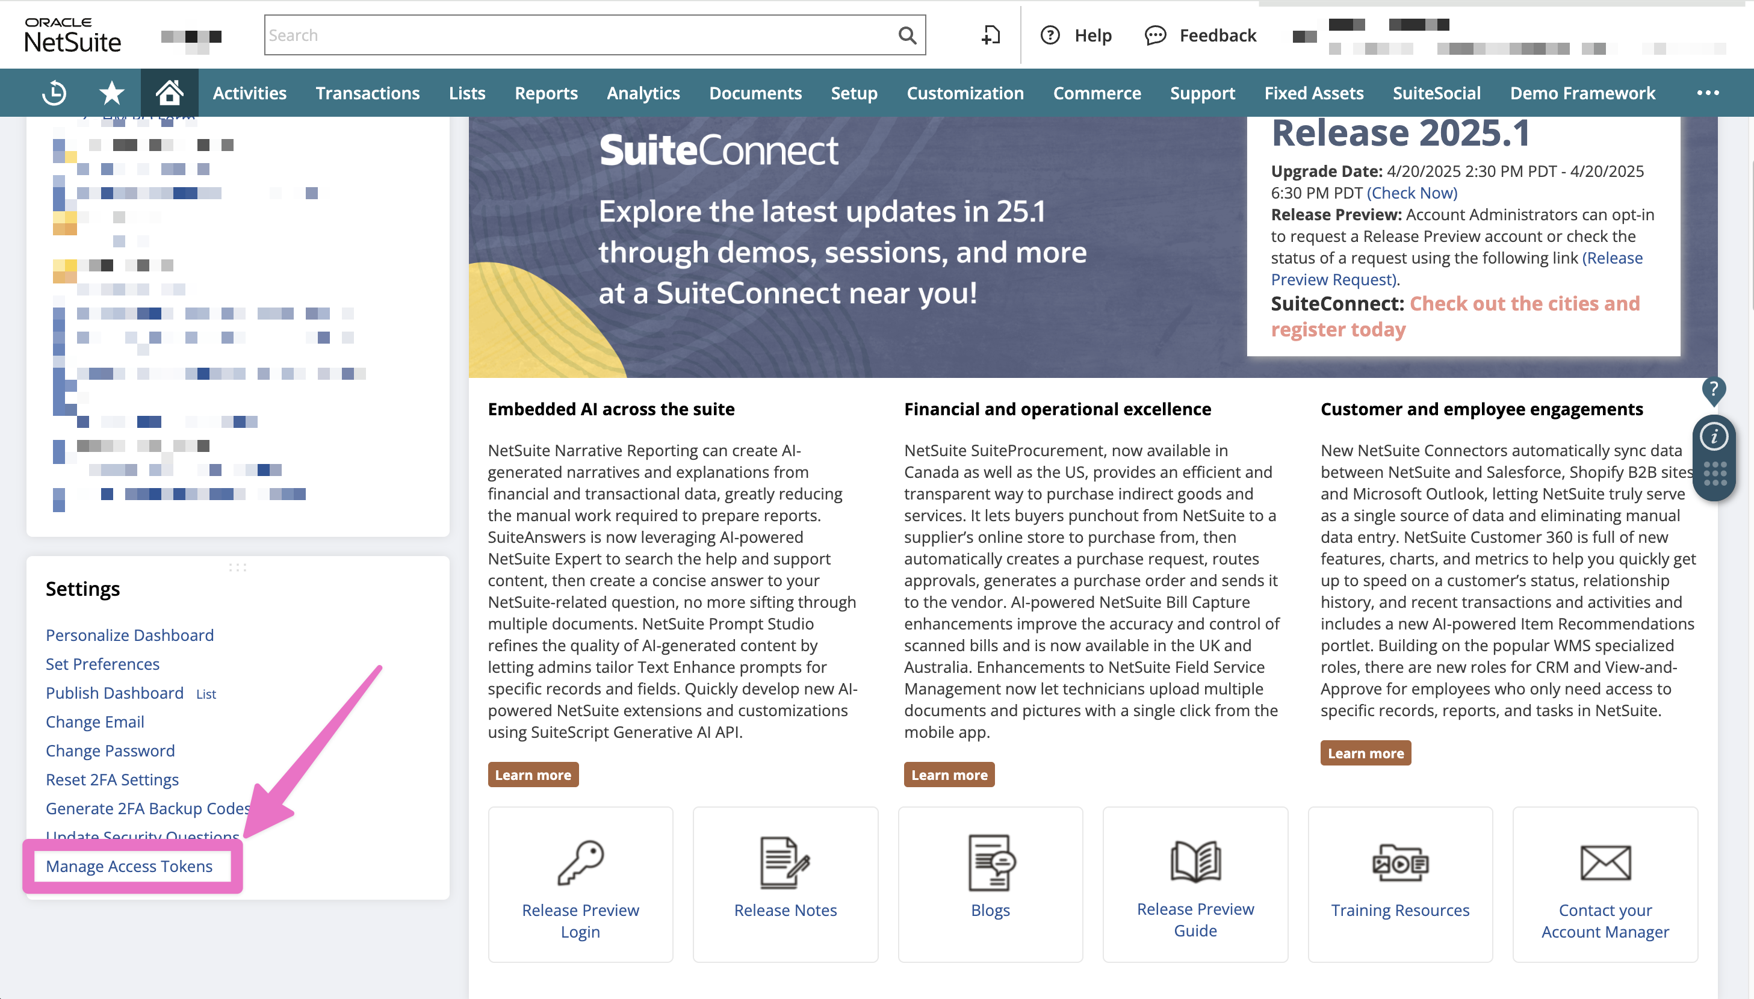Open the more menus ellipsis icon
This screenshot has width=1754, height=999.
point(1708,93)
